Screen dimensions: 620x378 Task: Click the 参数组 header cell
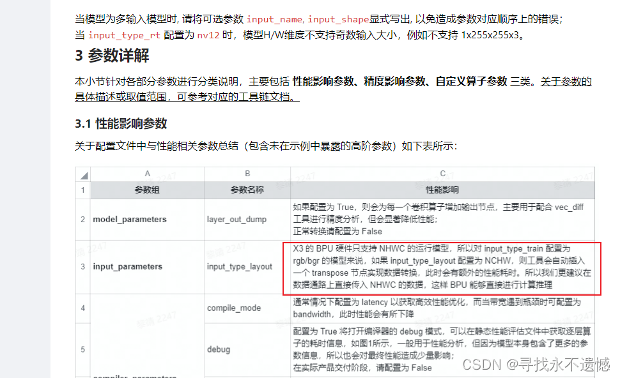147,190
